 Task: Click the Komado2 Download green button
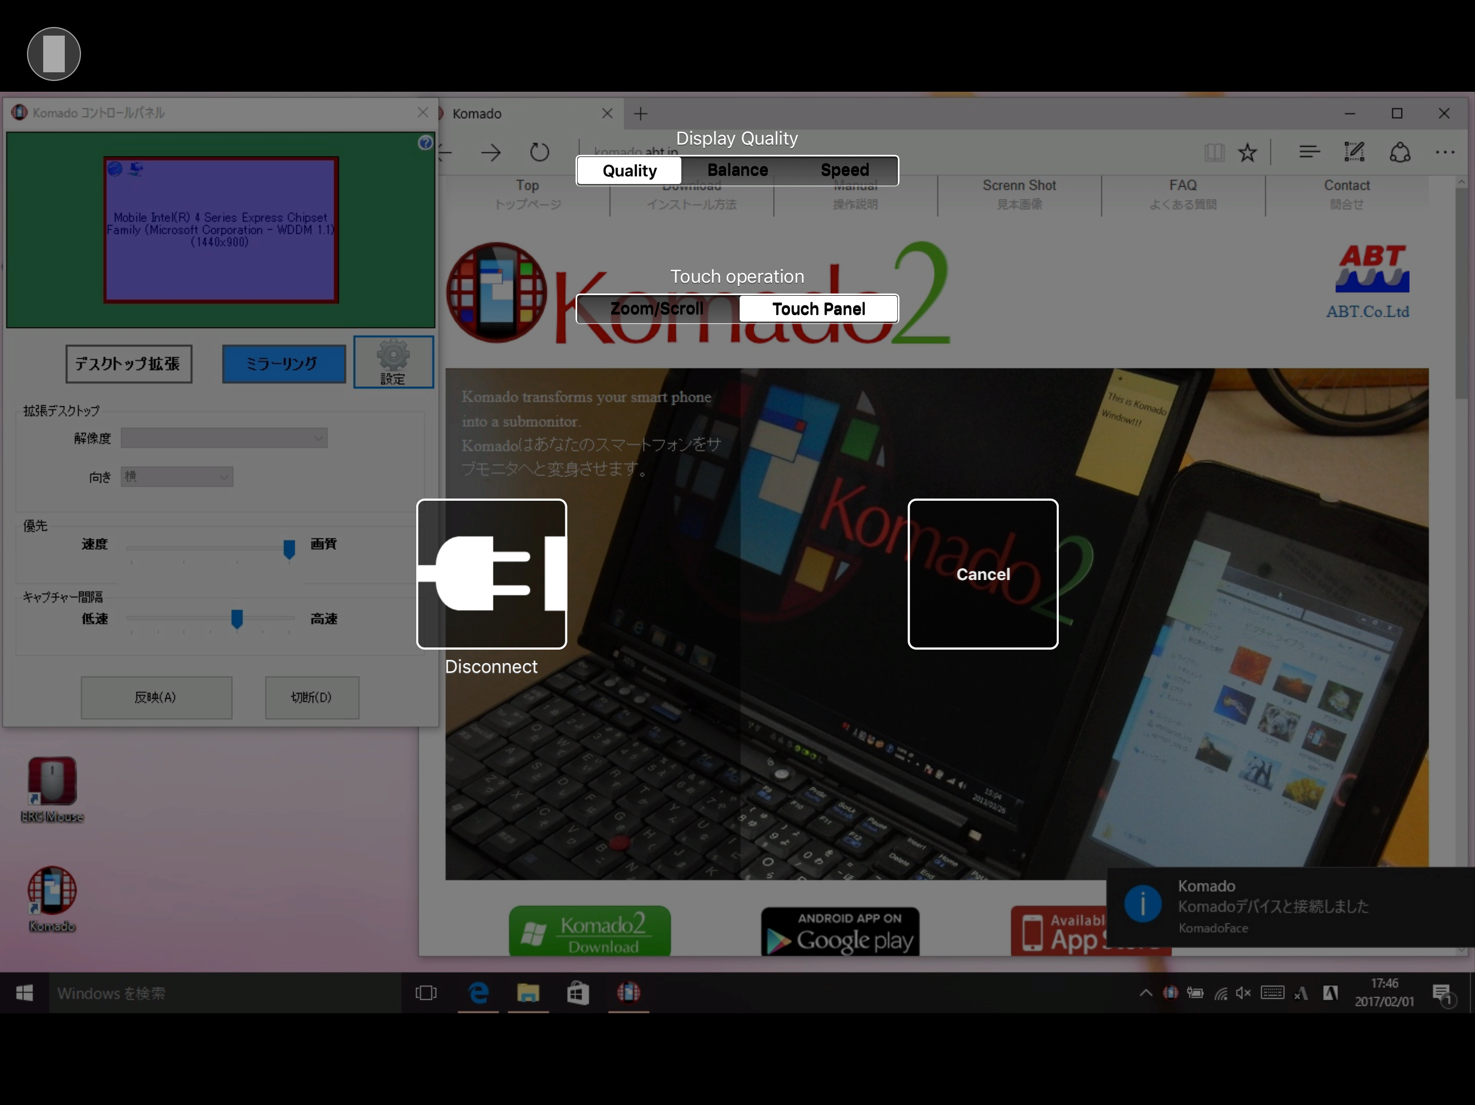click(x=590, y=931)
